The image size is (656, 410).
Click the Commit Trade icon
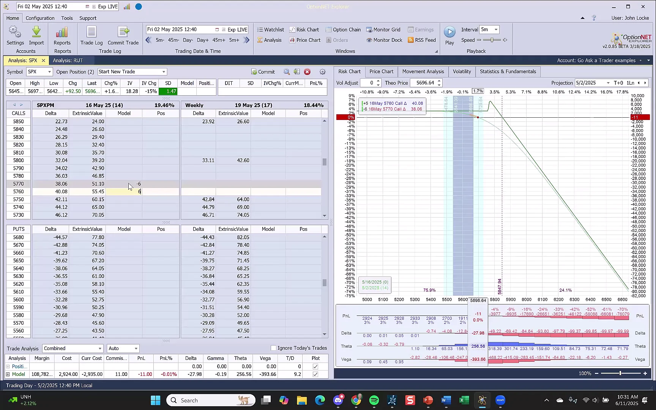123,32
